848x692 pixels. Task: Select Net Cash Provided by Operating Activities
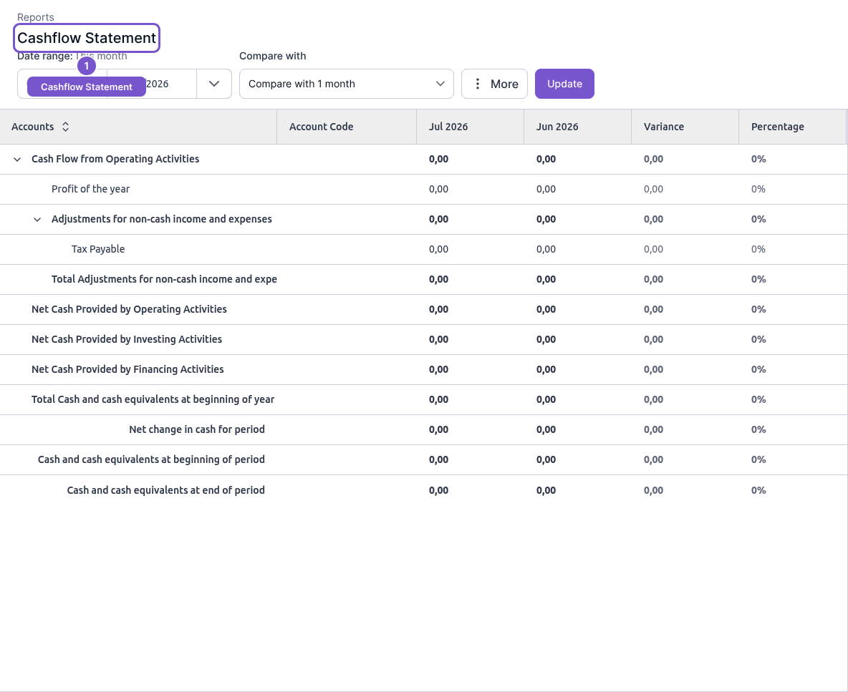[x=423, y=310]
